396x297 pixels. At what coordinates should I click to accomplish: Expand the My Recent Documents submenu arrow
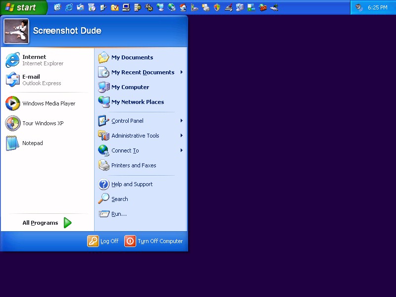click(182, 72)
